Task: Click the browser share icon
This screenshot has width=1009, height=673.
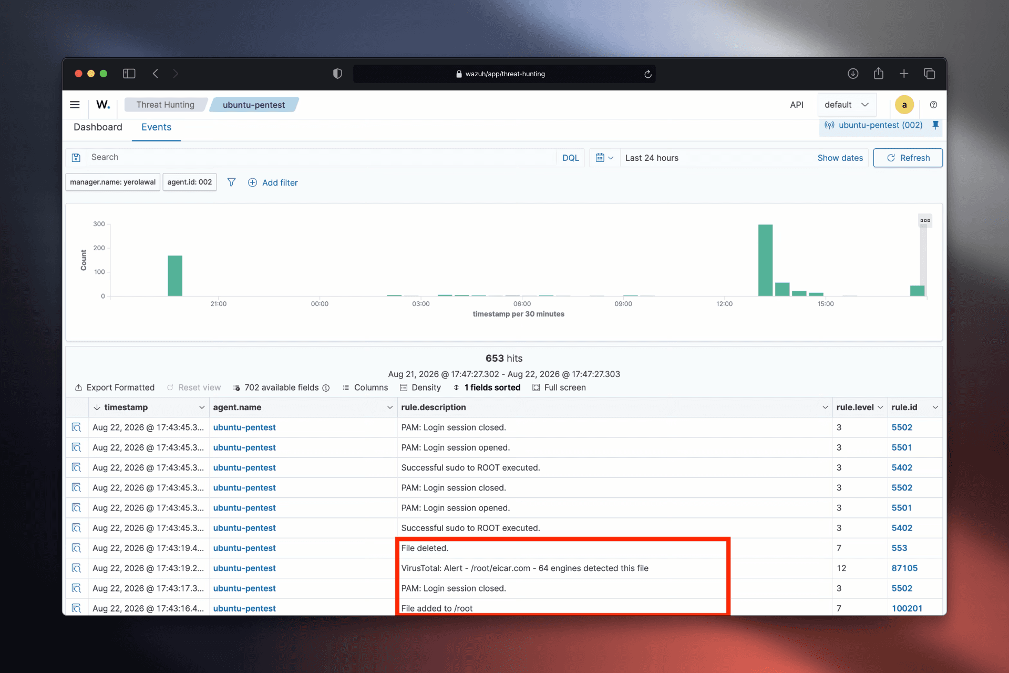Action: tap(878, 73)
